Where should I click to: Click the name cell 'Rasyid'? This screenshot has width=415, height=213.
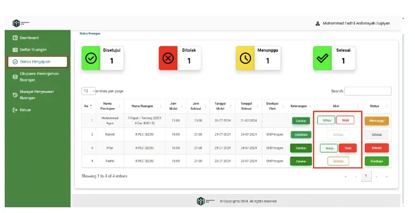pos(110,135)
